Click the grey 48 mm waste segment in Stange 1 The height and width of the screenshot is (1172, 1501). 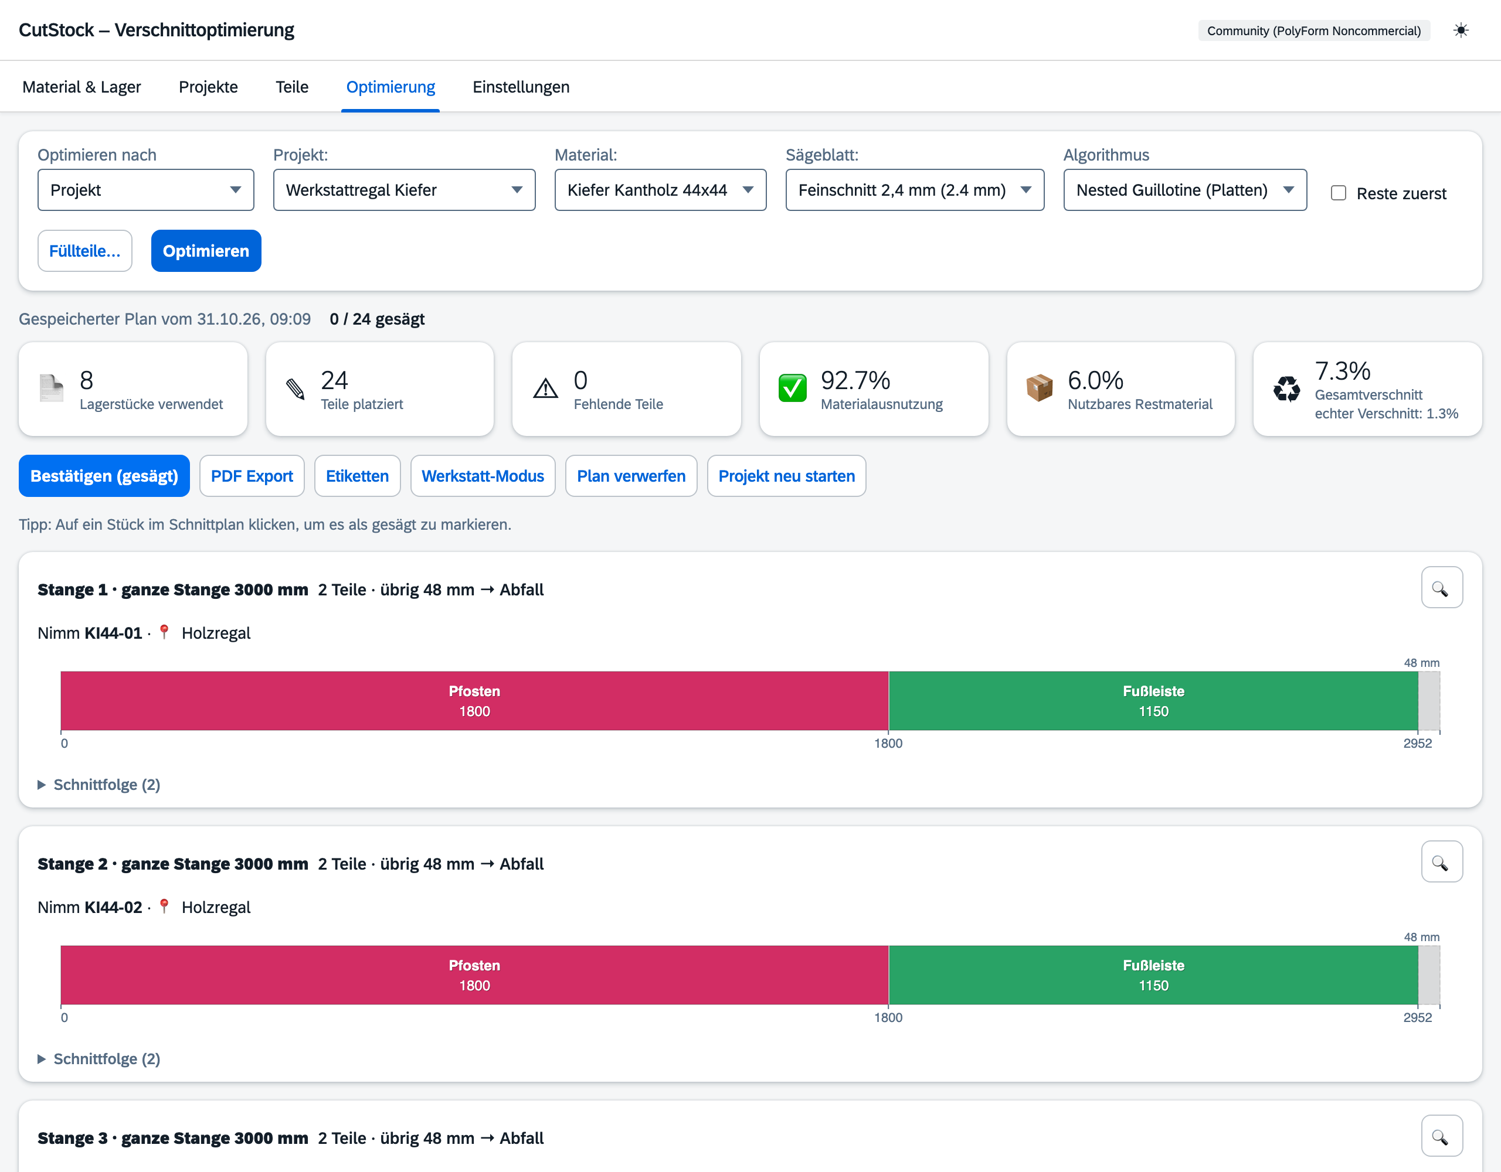1429,701
